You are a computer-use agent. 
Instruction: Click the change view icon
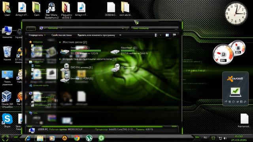tap(156, 35)
